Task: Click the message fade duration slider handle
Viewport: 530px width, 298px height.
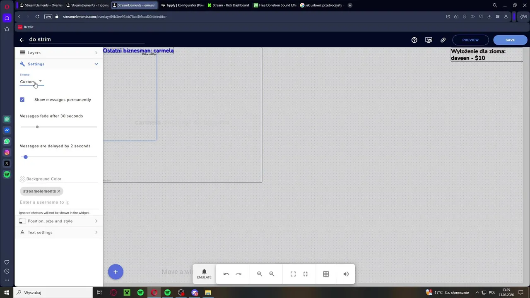Action: tap(37, 127)
